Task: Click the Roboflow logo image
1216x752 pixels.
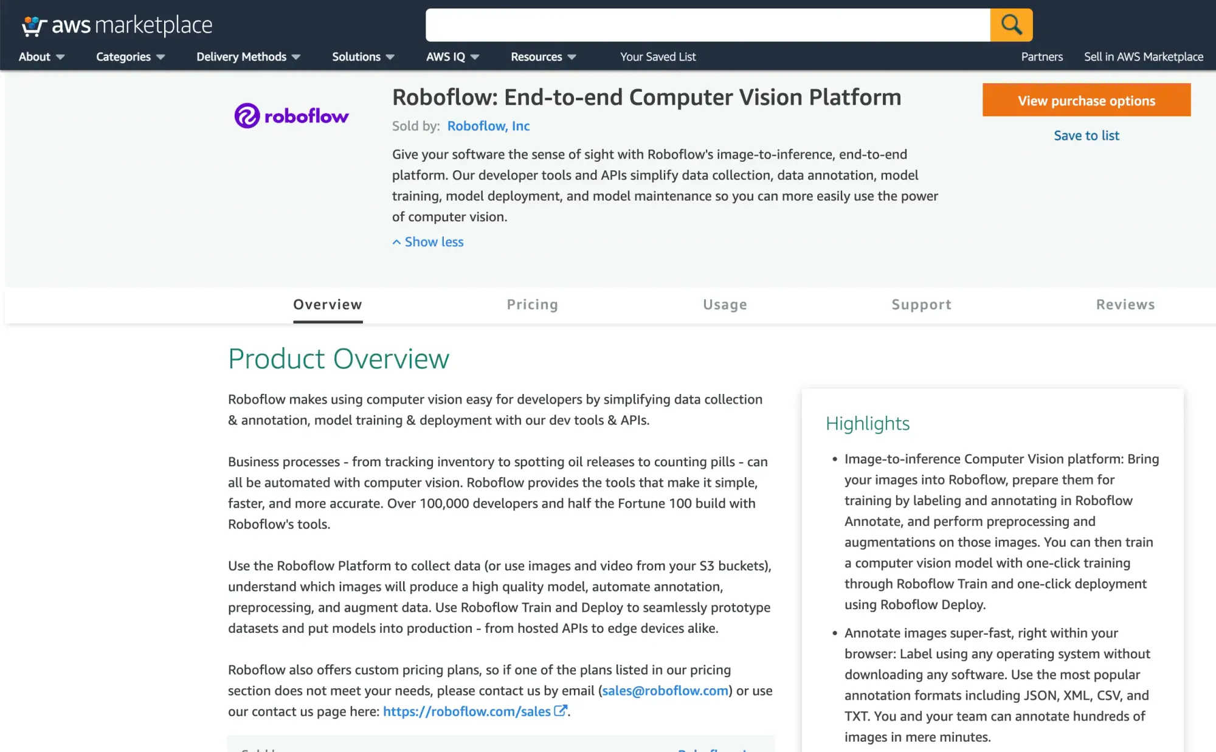Action: coord(291,116)
